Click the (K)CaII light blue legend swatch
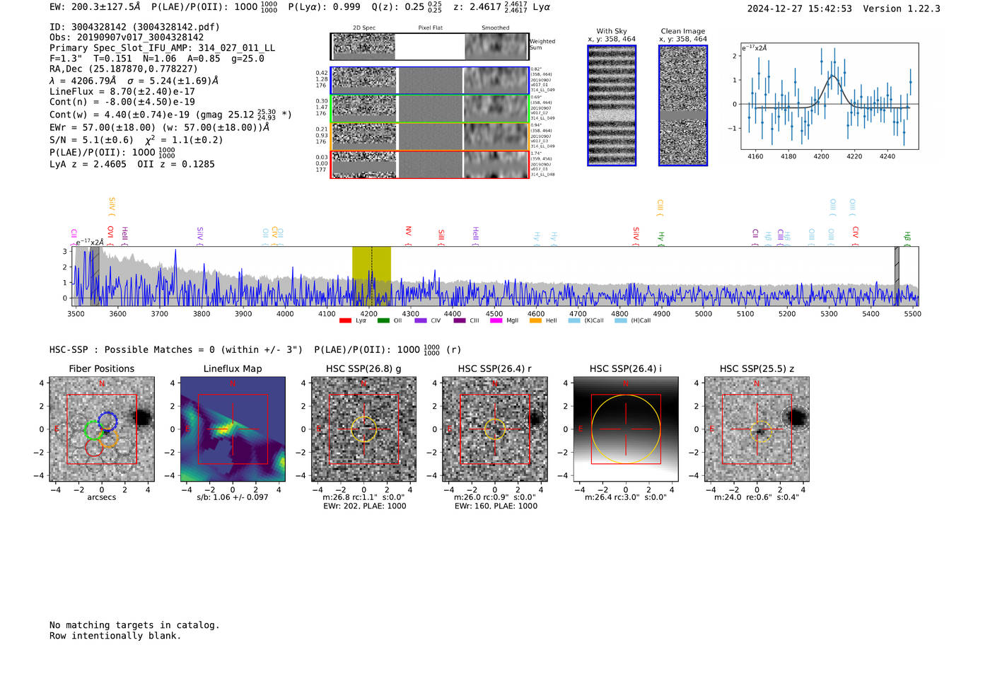The width and height of the screenshot is (990, 674). [x=574, y=320]
